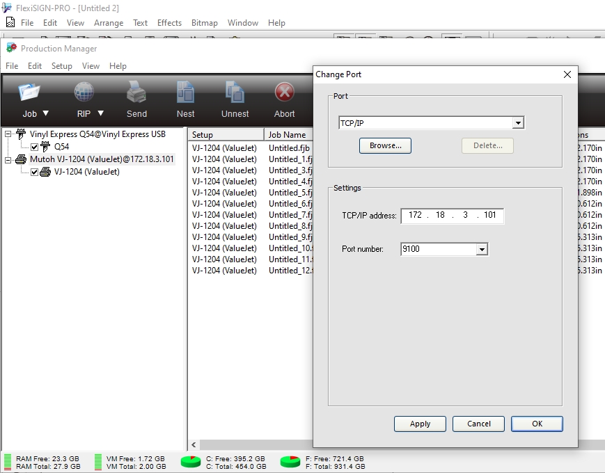Click the left arrow of horizontal scrollbar

tap(194, 445)
